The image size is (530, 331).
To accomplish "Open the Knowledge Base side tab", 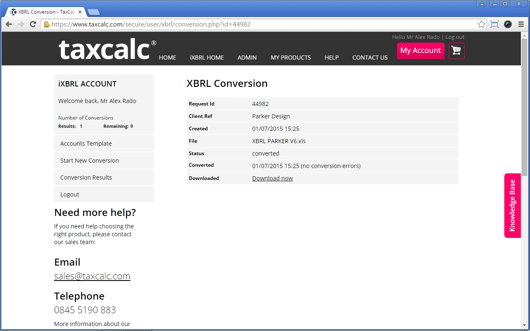I will [512, 206].
